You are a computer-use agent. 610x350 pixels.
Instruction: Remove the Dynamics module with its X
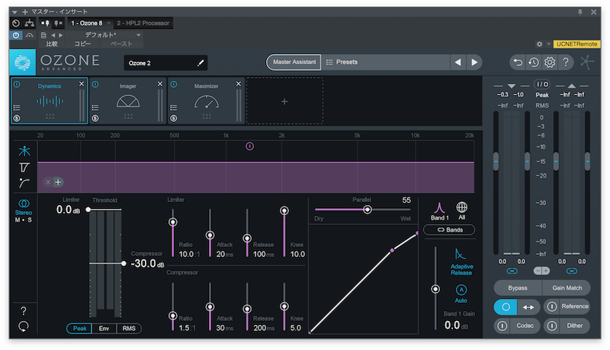[82, 84]
